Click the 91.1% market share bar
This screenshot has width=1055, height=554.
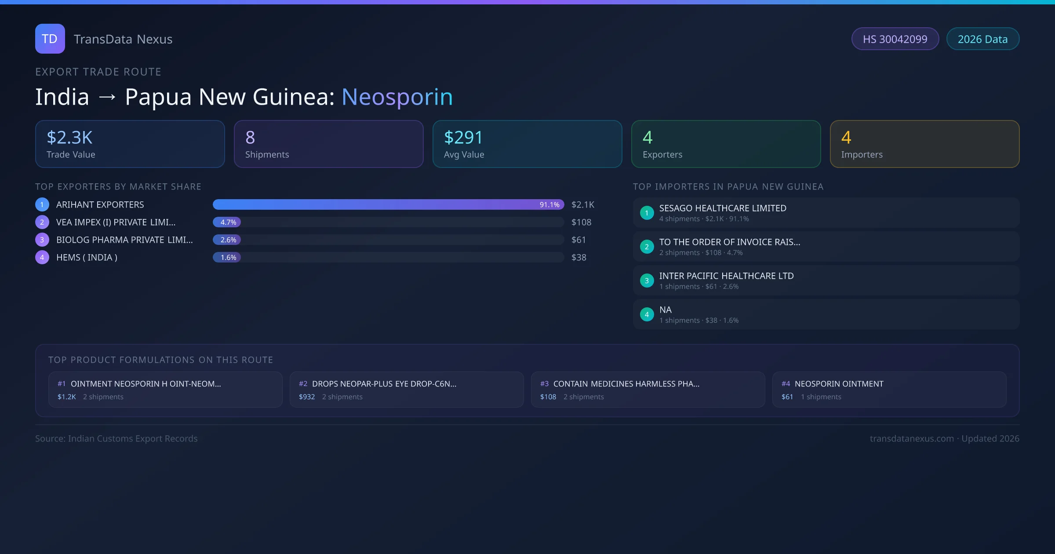click(388, 204)
